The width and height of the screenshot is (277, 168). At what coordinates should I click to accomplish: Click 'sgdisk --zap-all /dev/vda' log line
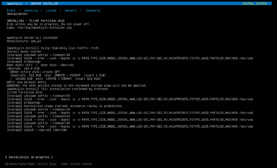click(37, 130)
